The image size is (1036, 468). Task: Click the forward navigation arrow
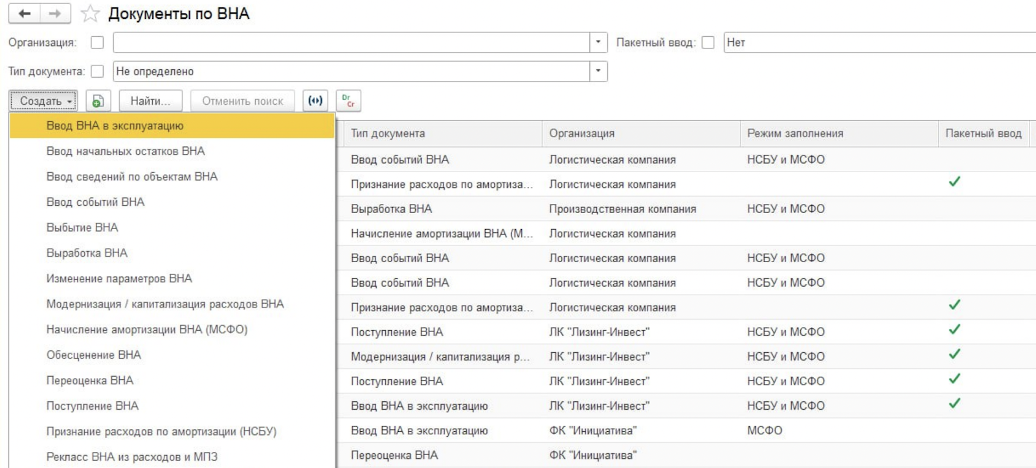55,14
